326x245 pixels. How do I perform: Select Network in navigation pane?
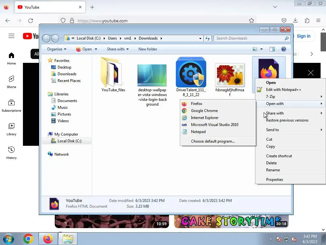coord(61,154)
